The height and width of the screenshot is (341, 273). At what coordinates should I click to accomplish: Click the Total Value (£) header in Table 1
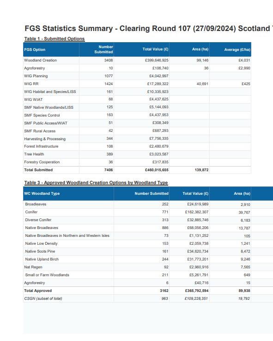(155, 49)
